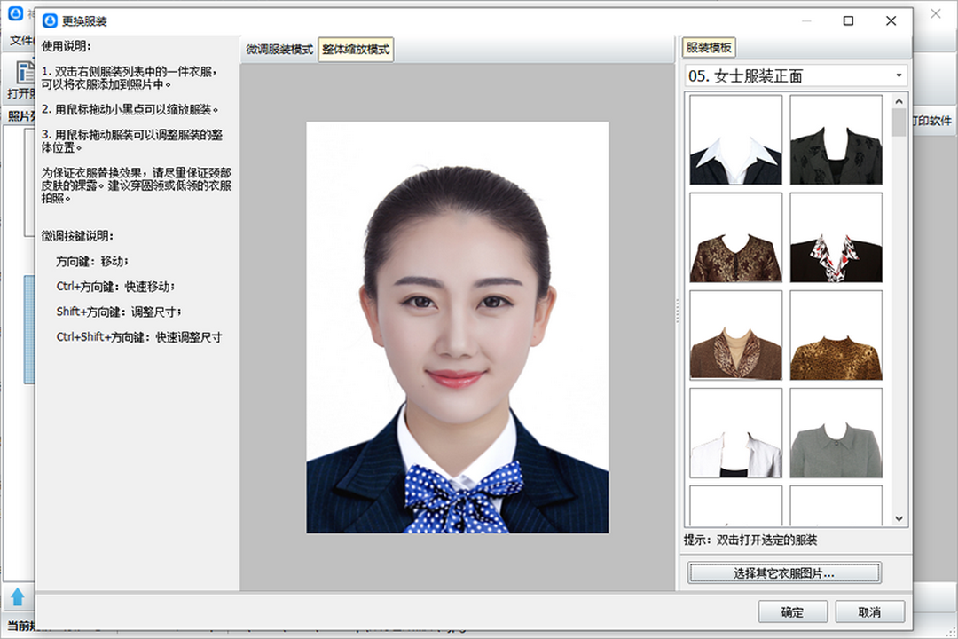Confirm with the 确定 button

tap(792, 612)
